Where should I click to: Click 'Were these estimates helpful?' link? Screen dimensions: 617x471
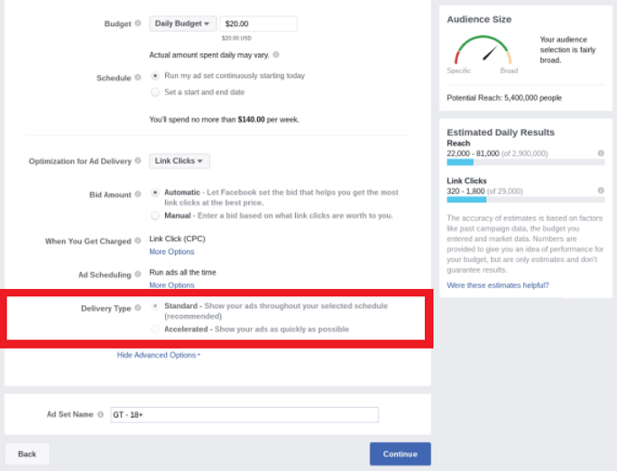[498, 285]
